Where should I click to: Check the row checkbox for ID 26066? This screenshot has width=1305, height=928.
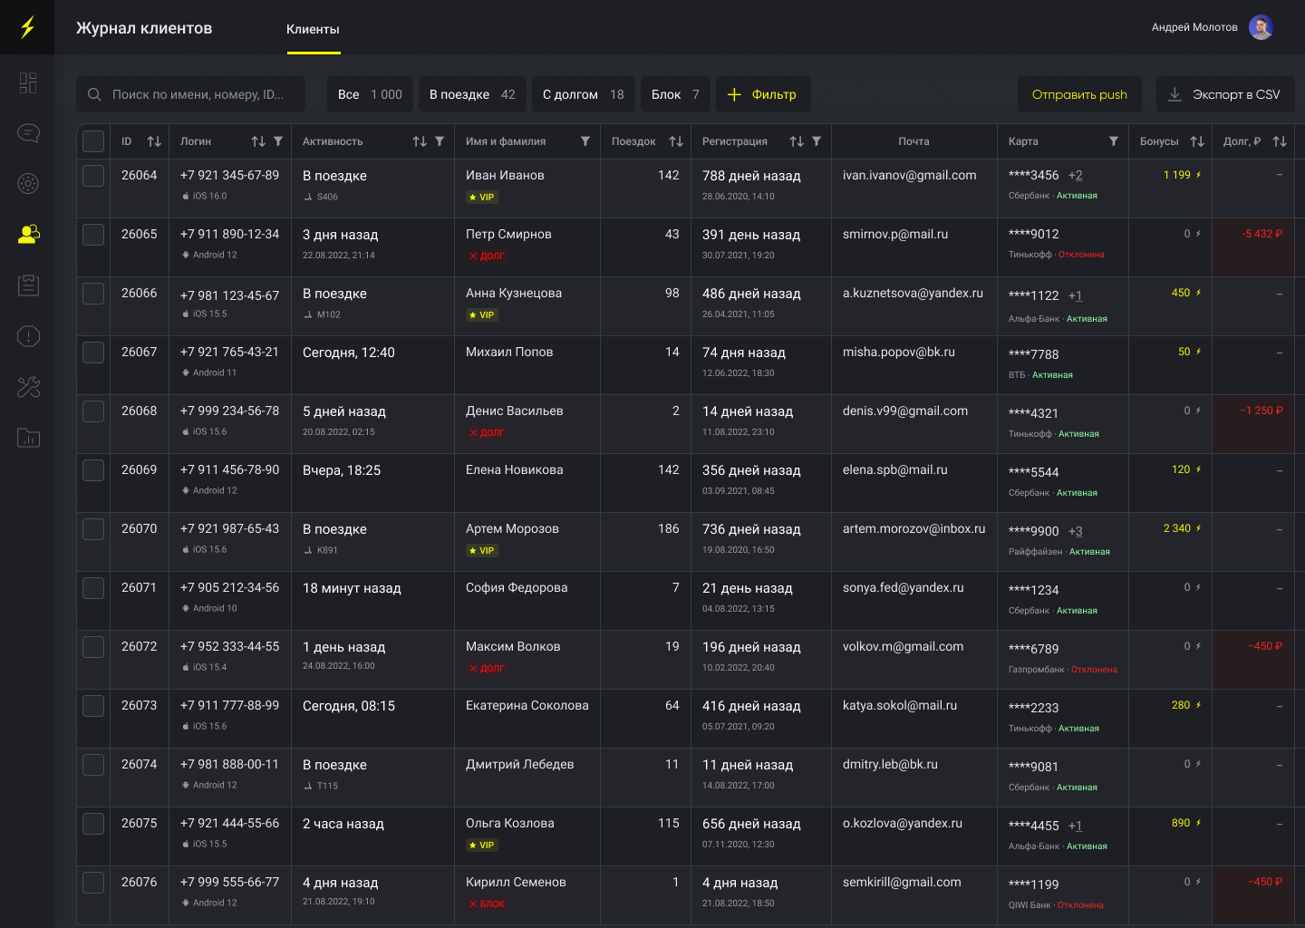[x=93, y=294]
